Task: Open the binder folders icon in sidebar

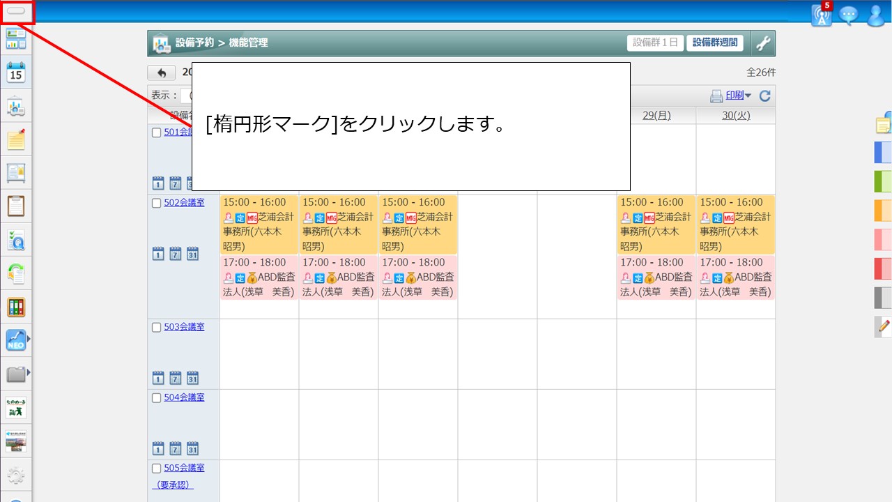Action: [x=15, y=307]
